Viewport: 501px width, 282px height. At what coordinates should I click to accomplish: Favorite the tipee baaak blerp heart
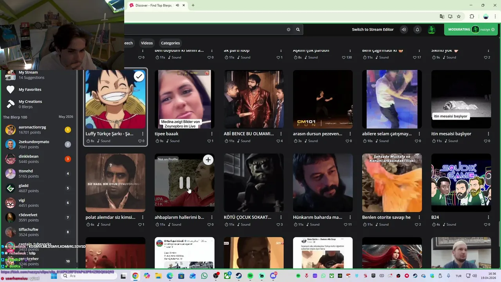(209, 141)
